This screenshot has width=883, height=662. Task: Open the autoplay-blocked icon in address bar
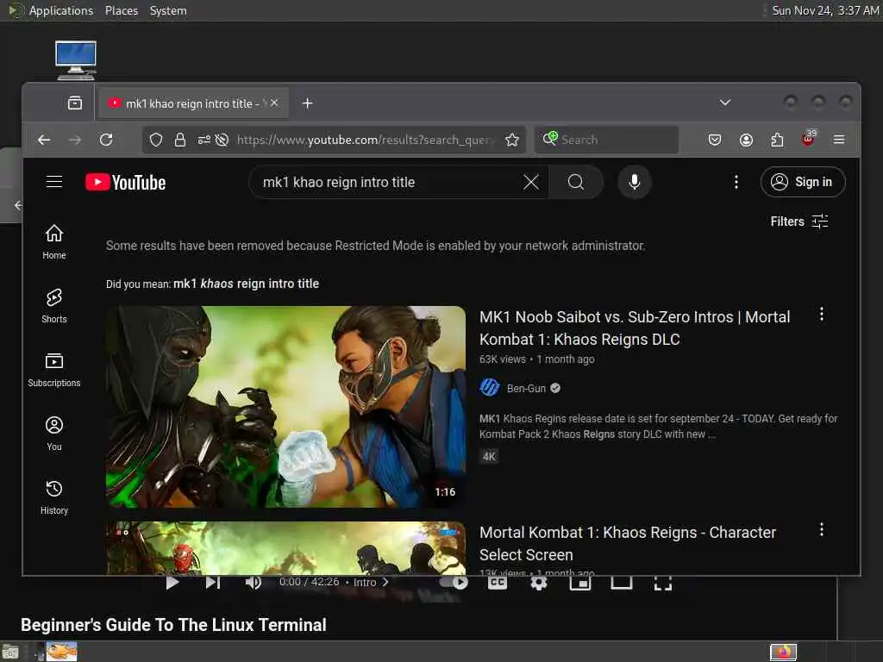(x=222, y=140)
